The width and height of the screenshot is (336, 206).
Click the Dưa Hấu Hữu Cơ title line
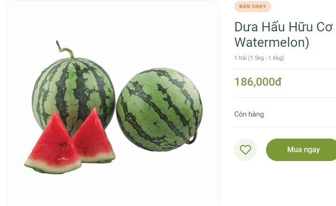(x=283, y=27)
